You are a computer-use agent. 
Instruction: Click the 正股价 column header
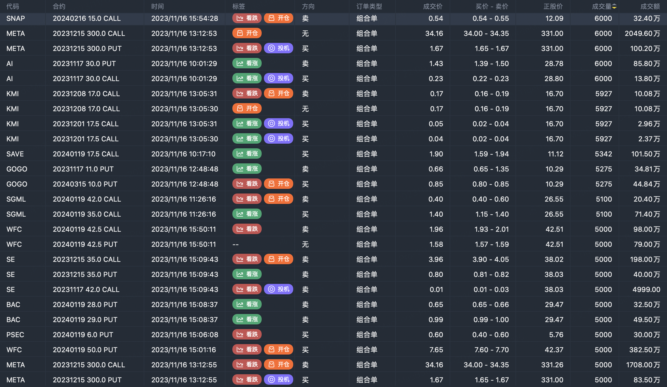click(x=553, y=6)
